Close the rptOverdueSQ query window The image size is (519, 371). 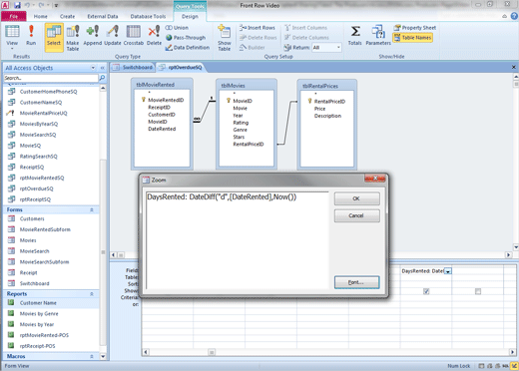(514, 67)
